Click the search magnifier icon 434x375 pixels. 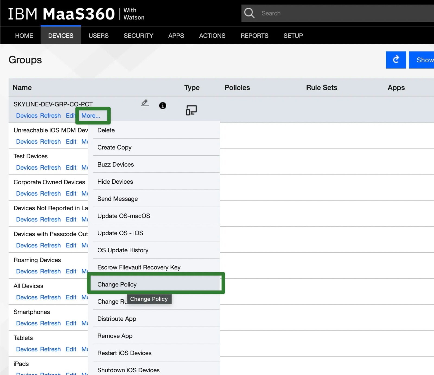click(249, 13)
